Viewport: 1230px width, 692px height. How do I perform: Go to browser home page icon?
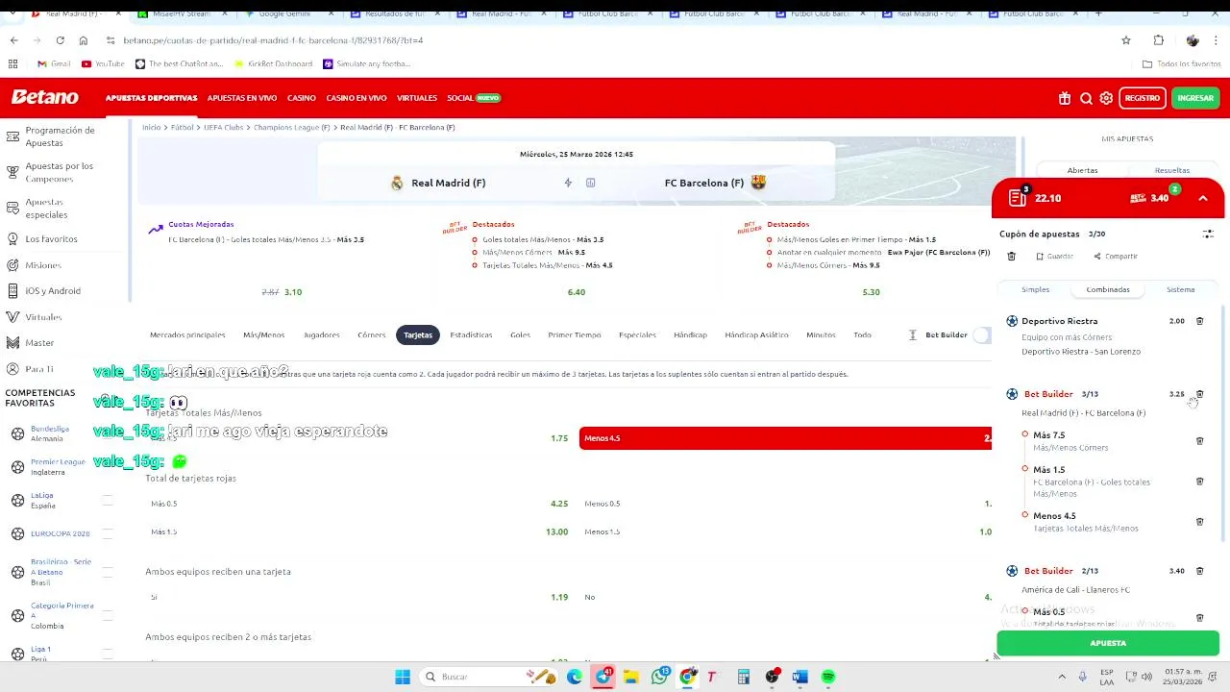click(x=83, y=40)
